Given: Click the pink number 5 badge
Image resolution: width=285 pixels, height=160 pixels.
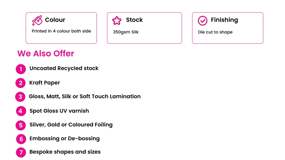Looking at the screenshot, I should [x=21, y=125].
